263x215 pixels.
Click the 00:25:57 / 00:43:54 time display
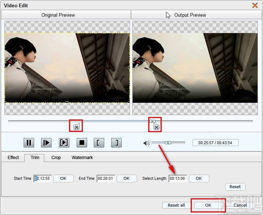click(x=215, y=143)
